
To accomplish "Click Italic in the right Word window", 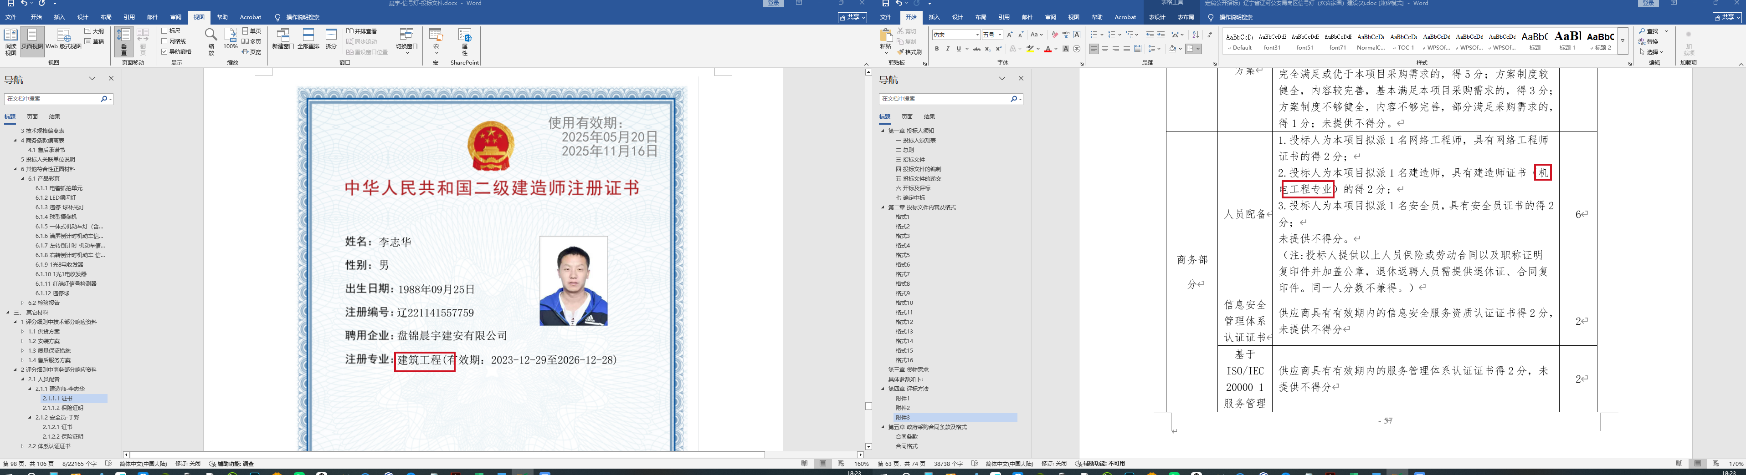I will coord(948,49).
